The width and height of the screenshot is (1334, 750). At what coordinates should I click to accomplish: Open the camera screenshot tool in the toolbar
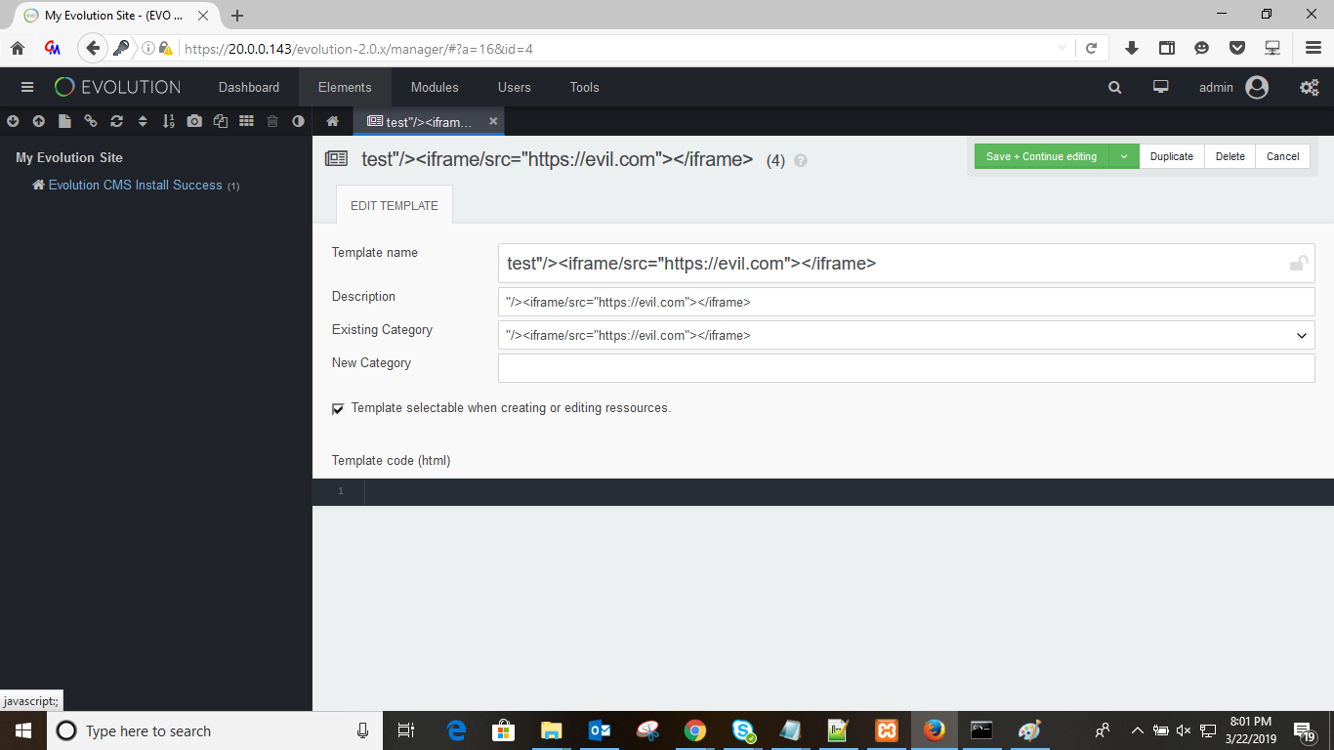point(194,121)
